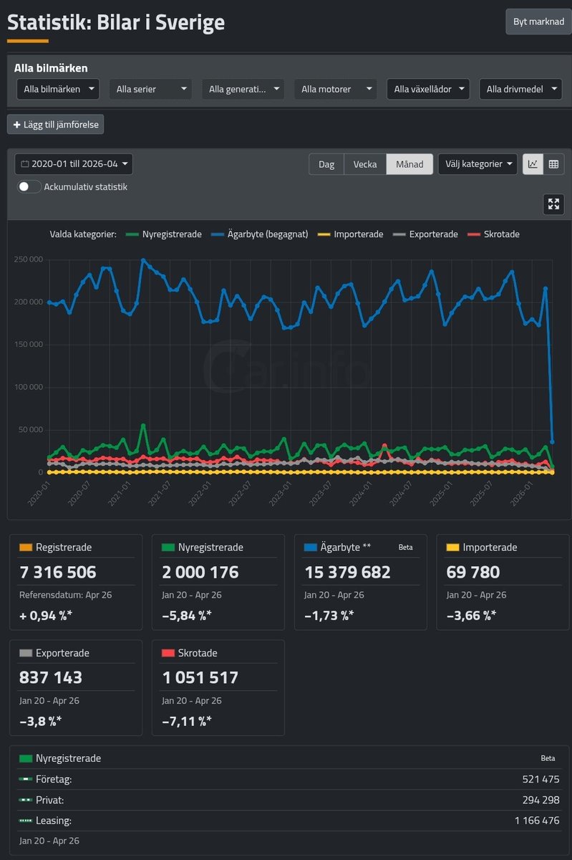572x860 pixels.
Task: Click Statistik: Bilar i Sverige heading
Action: pyautogui.click(x=116, y=22)
